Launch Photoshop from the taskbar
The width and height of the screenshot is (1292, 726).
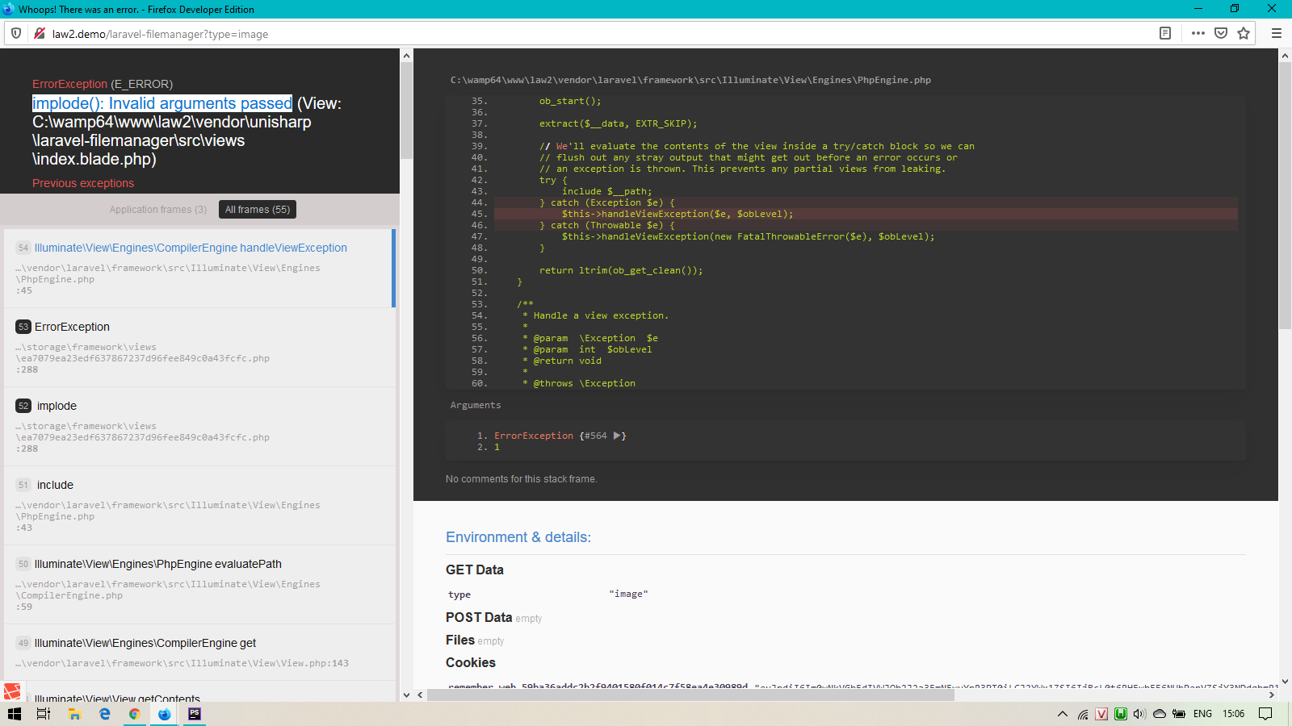pyautogui.click(x=194, y=714)
